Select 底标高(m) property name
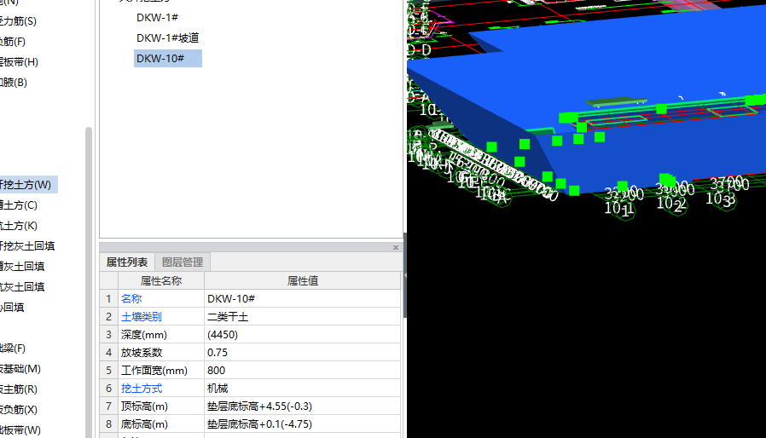 (x=144, y=424)
